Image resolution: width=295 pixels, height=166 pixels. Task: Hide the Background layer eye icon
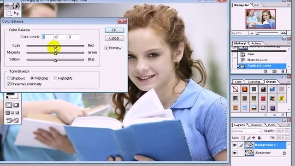pos(235,153)
